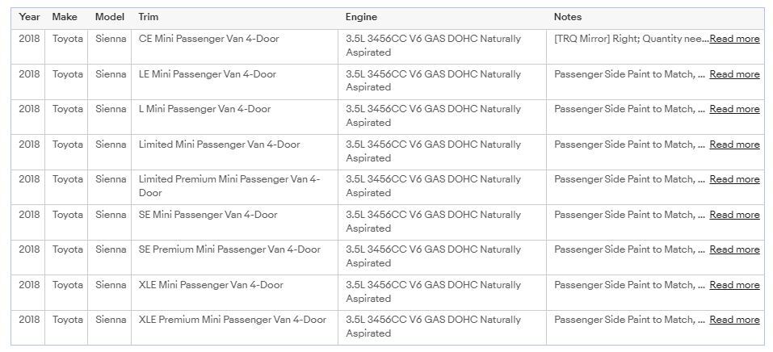
Task: Expand notes for the XLE Premium trim
Action: coord(734,320)
